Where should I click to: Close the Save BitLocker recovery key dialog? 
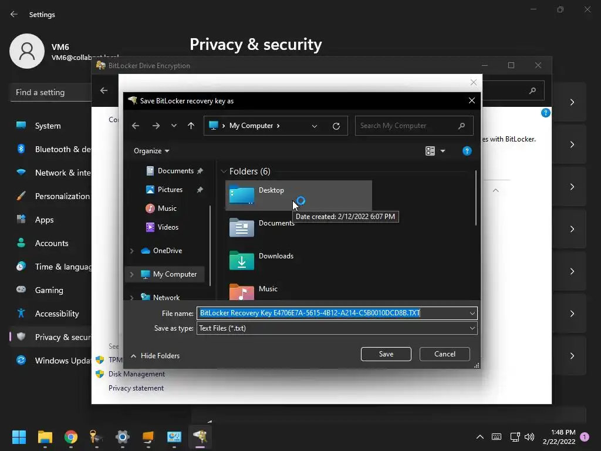point(472,100)
